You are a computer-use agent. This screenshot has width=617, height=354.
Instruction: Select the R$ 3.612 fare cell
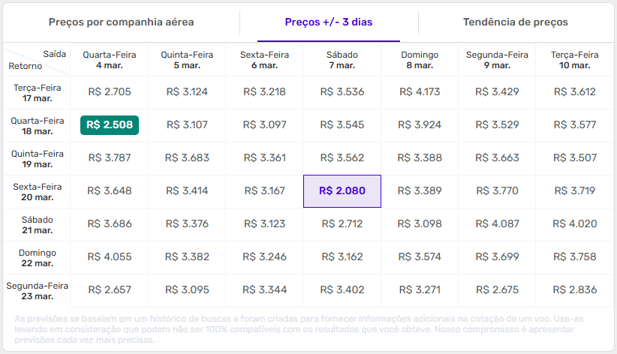[574, 92]
